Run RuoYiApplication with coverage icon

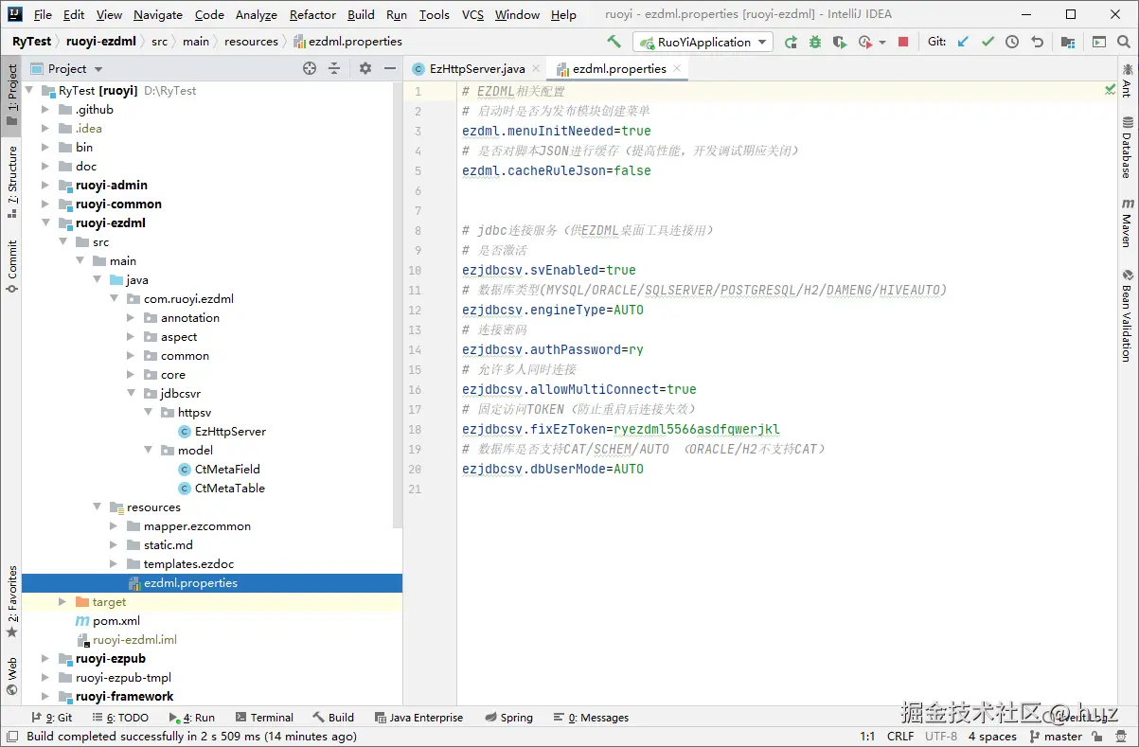(839, 42)
